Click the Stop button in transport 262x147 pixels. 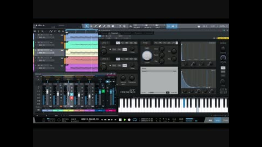(x=120, y=120)
